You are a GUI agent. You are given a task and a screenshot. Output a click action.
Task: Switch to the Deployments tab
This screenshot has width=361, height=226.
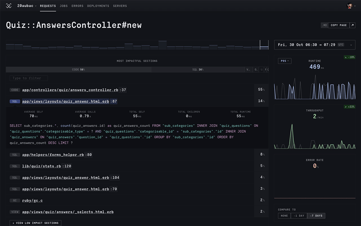click(x=98, y=6)
